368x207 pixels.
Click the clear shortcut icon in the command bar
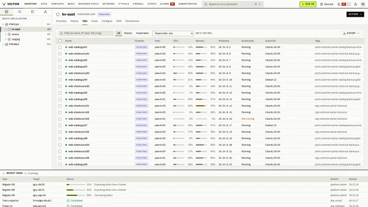pos(256,4)
